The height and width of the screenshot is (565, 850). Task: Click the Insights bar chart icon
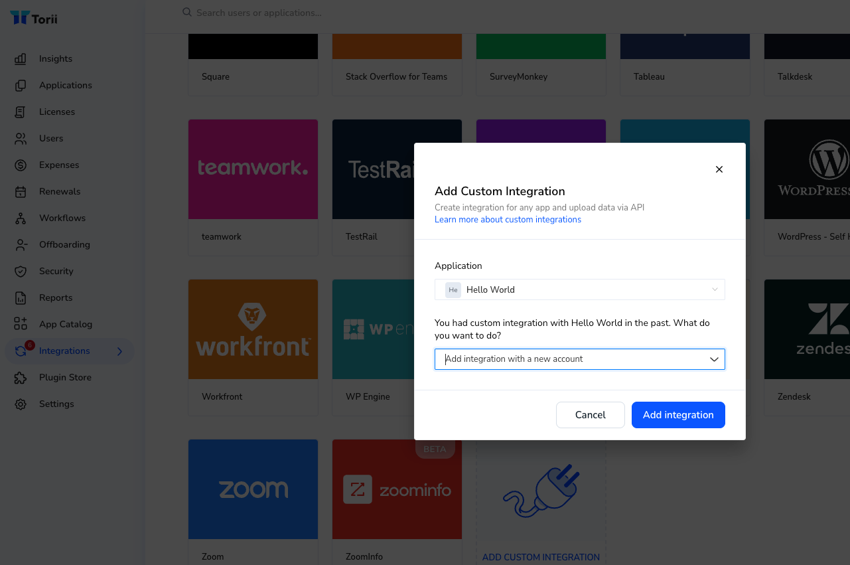(x=21, y=58)
